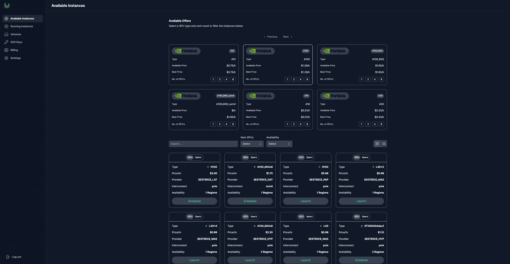The width and height of the screenshot is (510, 264).
Task: Choose 1 GPU on the A10 card
Action: (213, 79)
